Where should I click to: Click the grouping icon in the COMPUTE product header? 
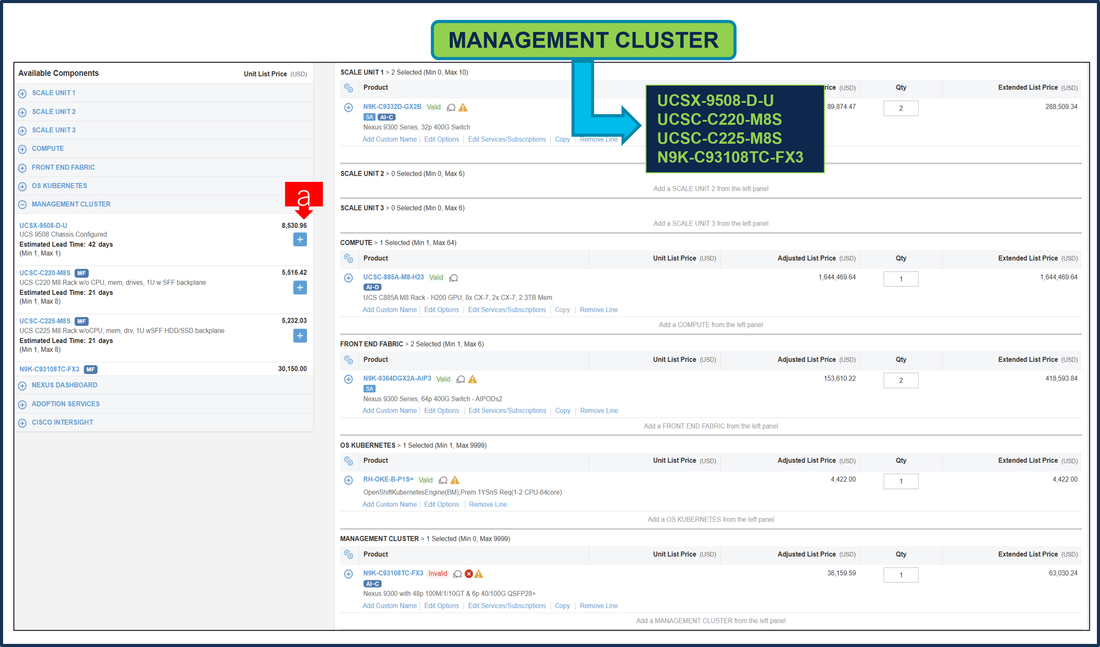[349, 258]
